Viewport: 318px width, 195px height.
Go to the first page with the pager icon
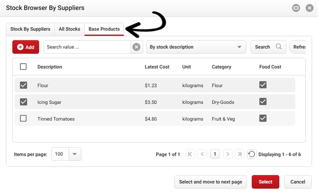point(190,154)
